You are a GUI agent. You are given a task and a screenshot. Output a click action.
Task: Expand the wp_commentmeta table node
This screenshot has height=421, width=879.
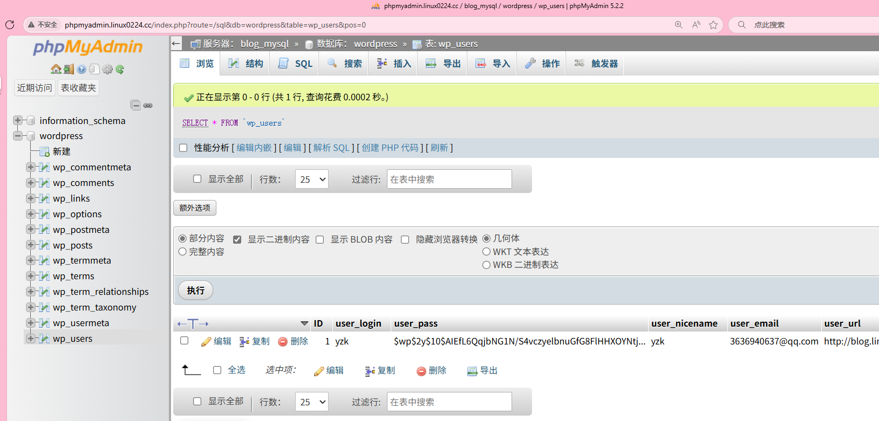tap(31, 167)
